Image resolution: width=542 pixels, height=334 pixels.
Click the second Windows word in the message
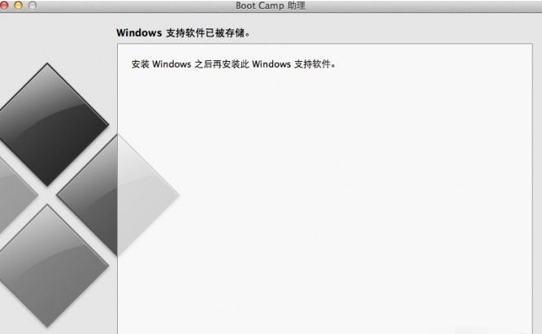[x=271, y=64]
